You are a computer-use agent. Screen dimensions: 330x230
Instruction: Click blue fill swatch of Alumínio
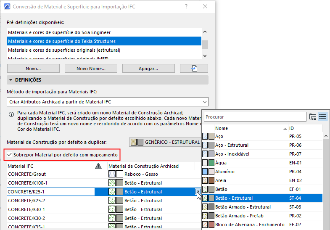point(205,172)
